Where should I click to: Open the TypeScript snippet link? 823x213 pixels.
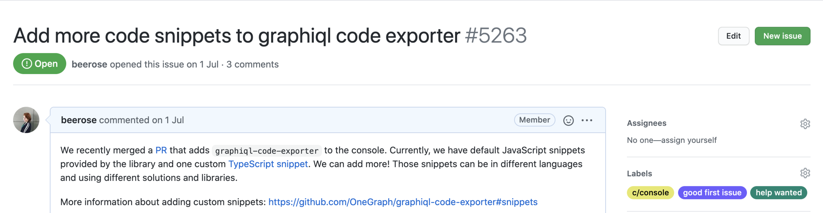pos(268,164)
